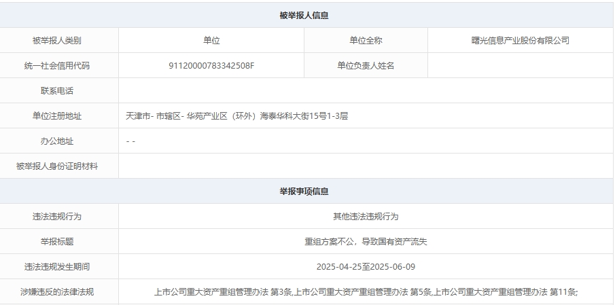This screenshot has width=615, height=305.
Task: Click the 单位负责人姓名 label
Action: pos(366,65)
